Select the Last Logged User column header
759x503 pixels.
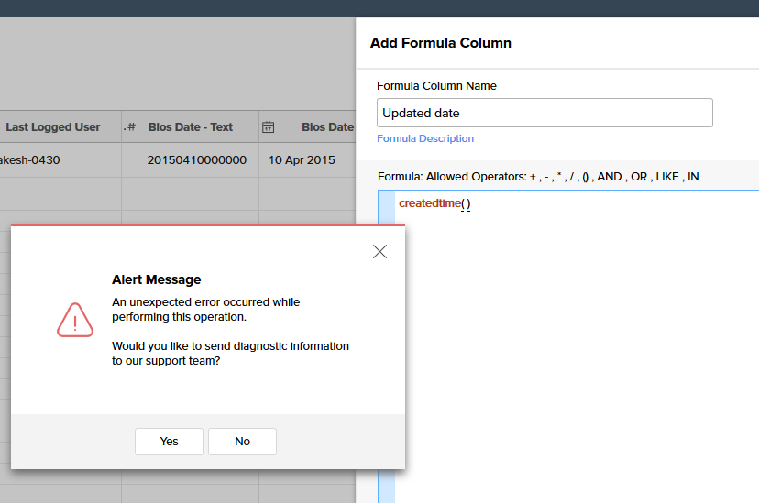53,127
